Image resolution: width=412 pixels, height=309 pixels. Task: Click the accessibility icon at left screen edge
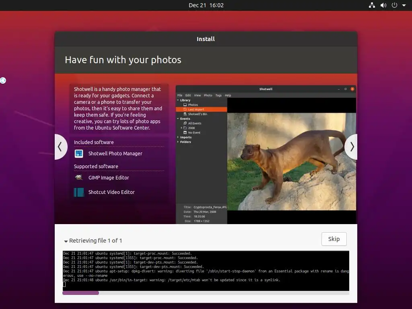coord(3,80)
